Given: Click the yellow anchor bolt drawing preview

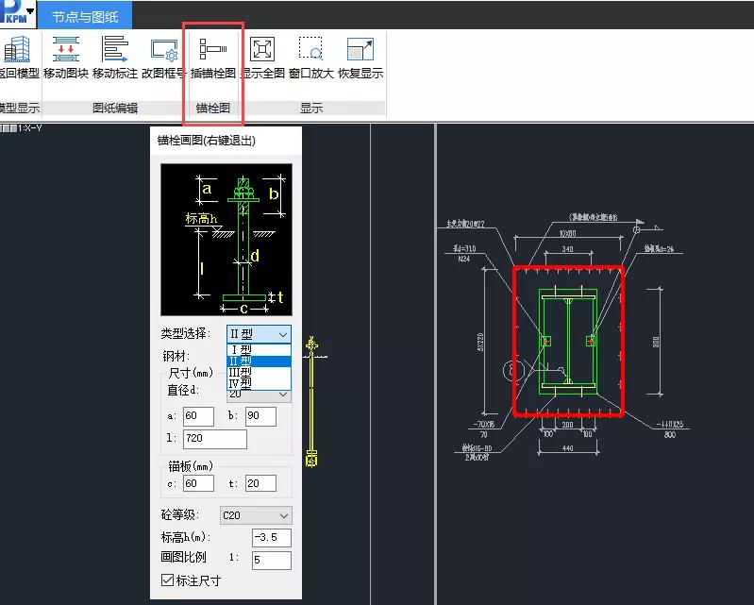Looking at the screenshot, I should (312, 401).
